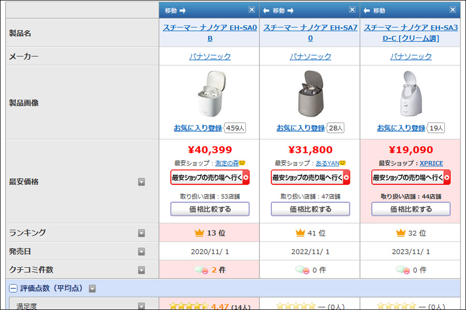The width and height of the screenshot is (466, 310).
Task: Open the sort dropdown for 発売日 row
Action: pos(141,252)
